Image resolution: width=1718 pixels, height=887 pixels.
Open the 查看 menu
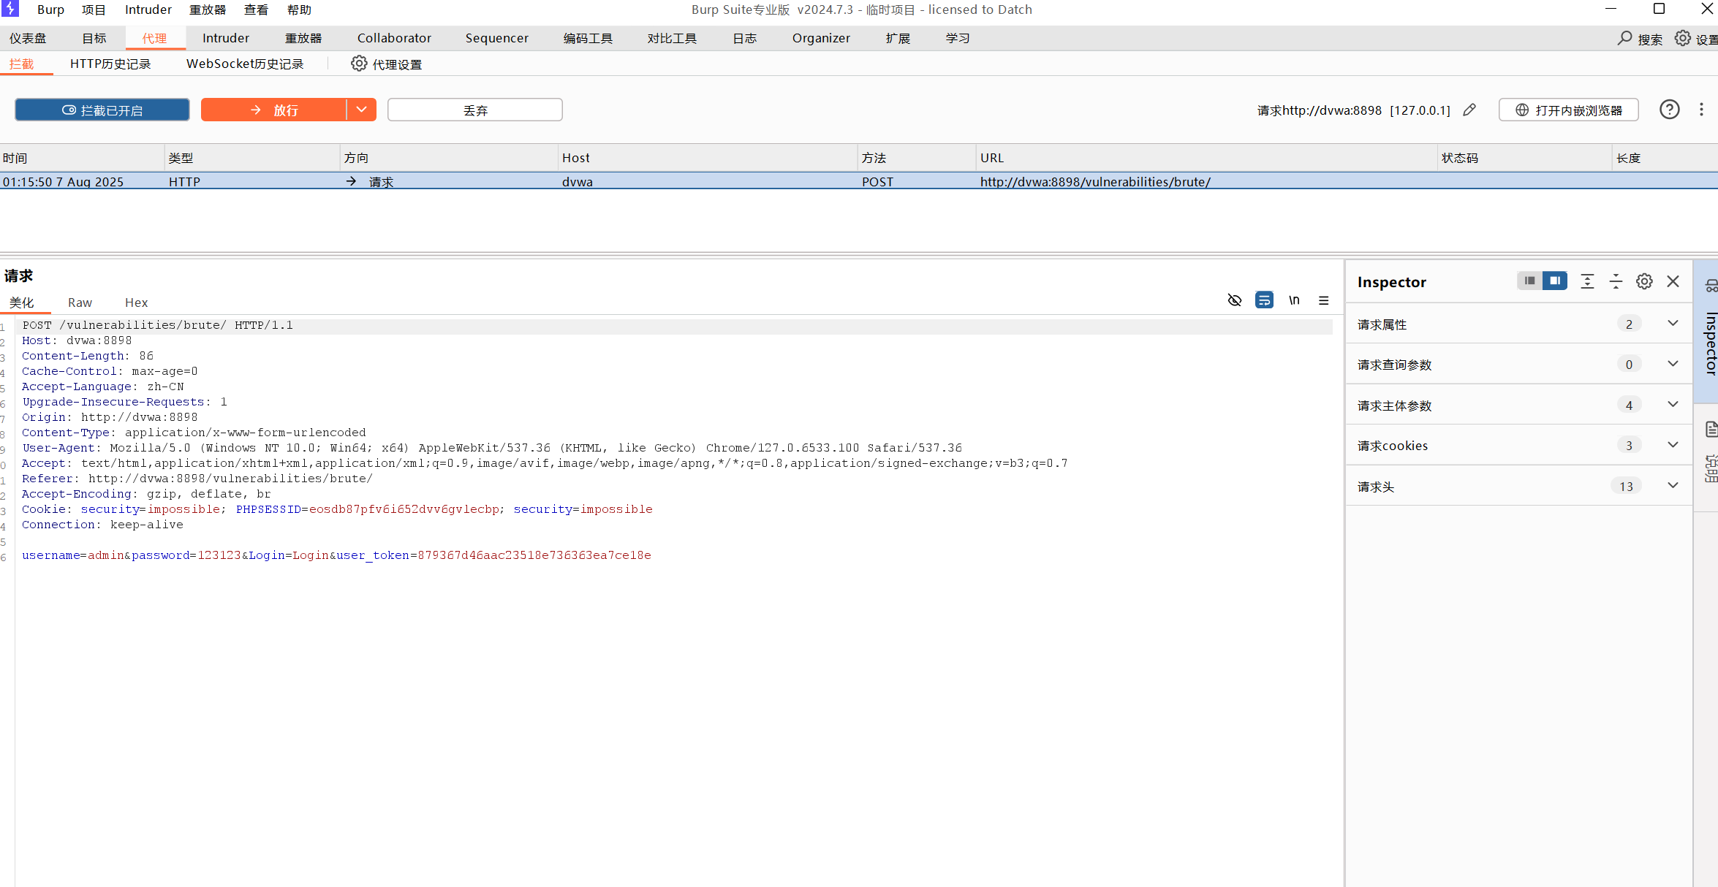pos(256,9)
